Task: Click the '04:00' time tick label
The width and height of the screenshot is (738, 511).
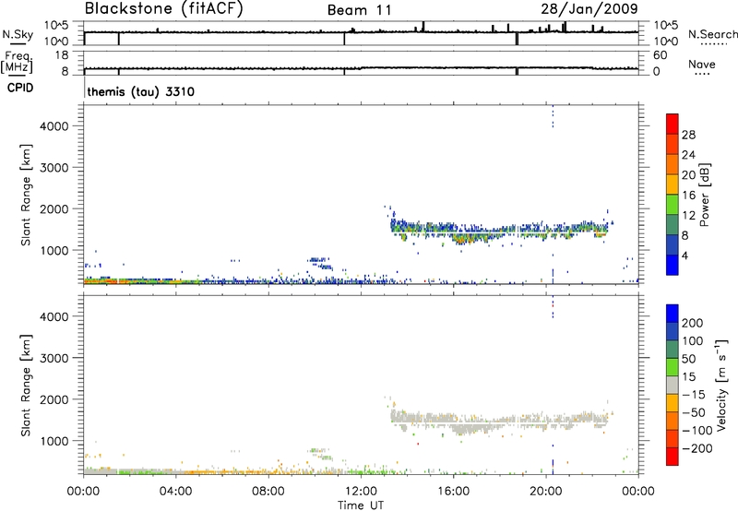Action: (175, 492)
